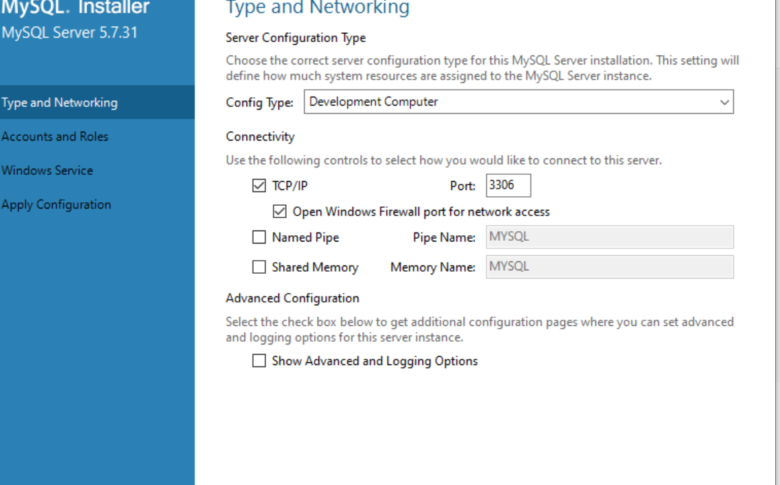Click the Pipe Name field

point(610,237)
